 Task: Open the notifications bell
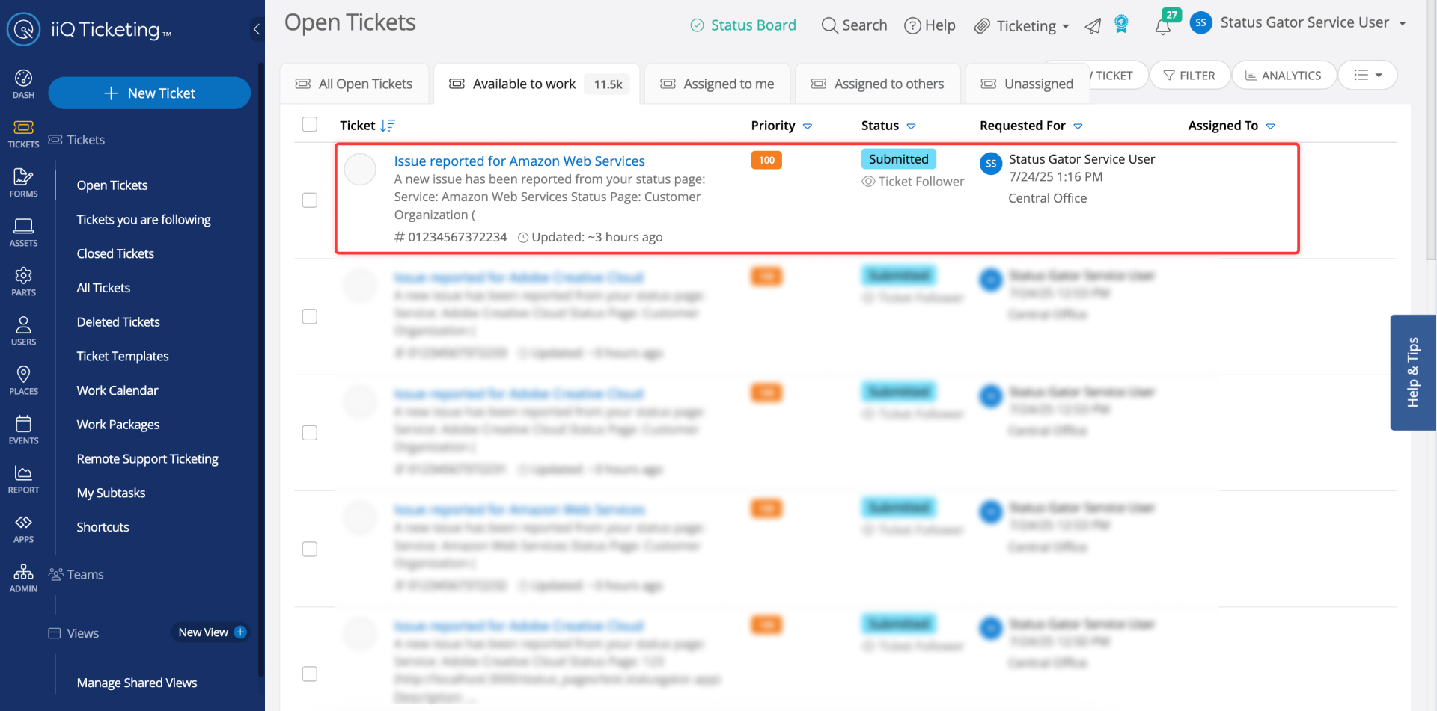[1162, 27]
